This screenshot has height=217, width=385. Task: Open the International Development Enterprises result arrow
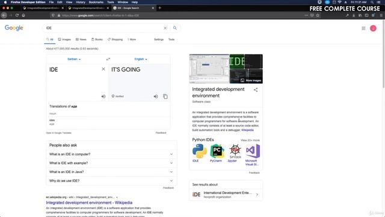(x=257, y=195)
